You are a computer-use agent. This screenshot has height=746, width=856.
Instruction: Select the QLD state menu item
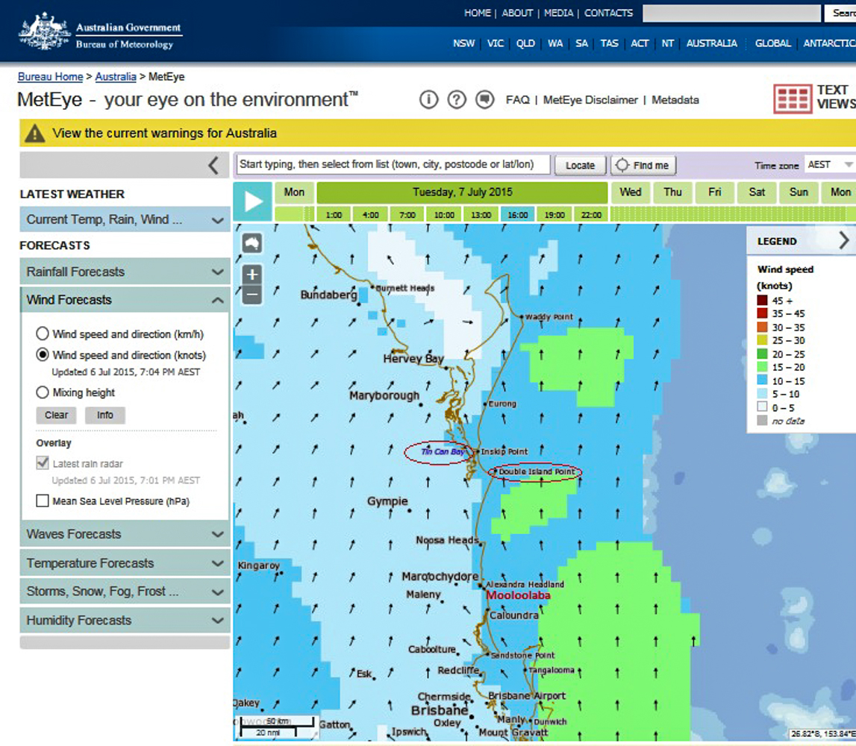[x=525, y=43]
